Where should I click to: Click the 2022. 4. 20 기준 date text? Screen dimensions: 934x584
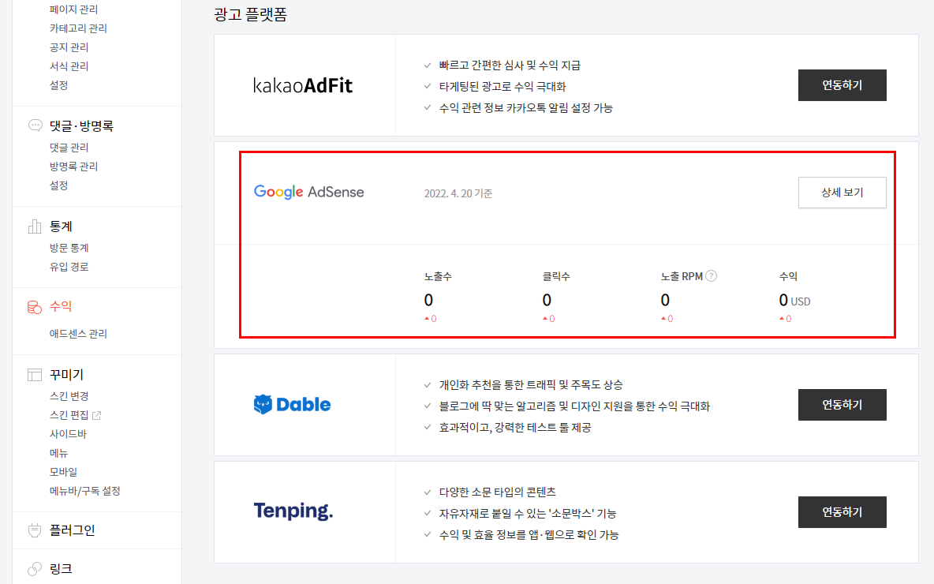point(458,193)
